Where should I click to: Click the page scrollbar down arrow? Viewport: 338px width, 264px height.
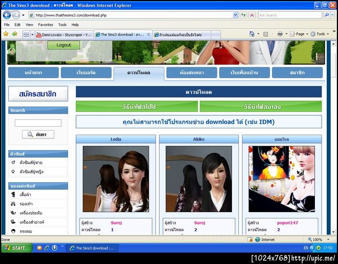(x=333, y=232)
